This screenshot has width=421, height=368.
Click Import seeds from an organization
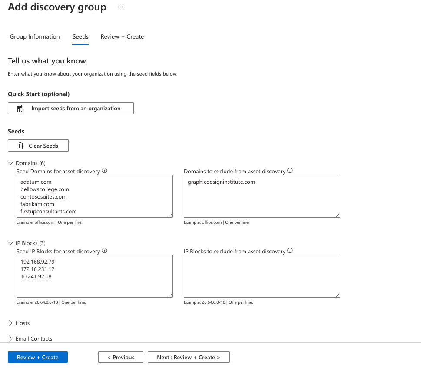pos(70,108)
